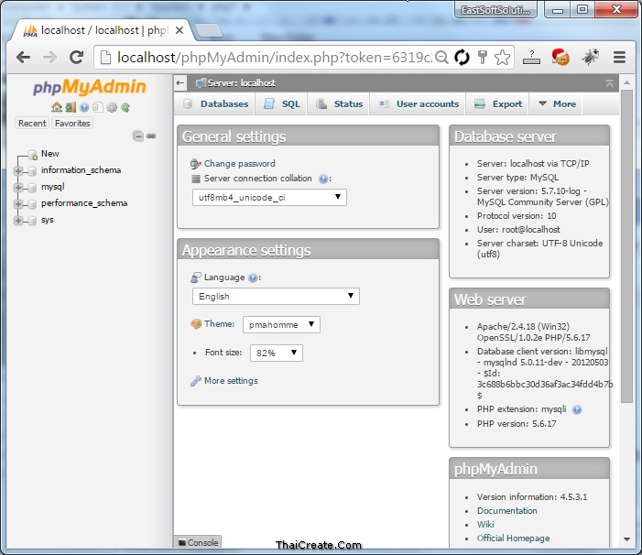The image size is (642, 555).
Task: Open navigation panel settings gear icon
Action: click(x=112, y=107)
